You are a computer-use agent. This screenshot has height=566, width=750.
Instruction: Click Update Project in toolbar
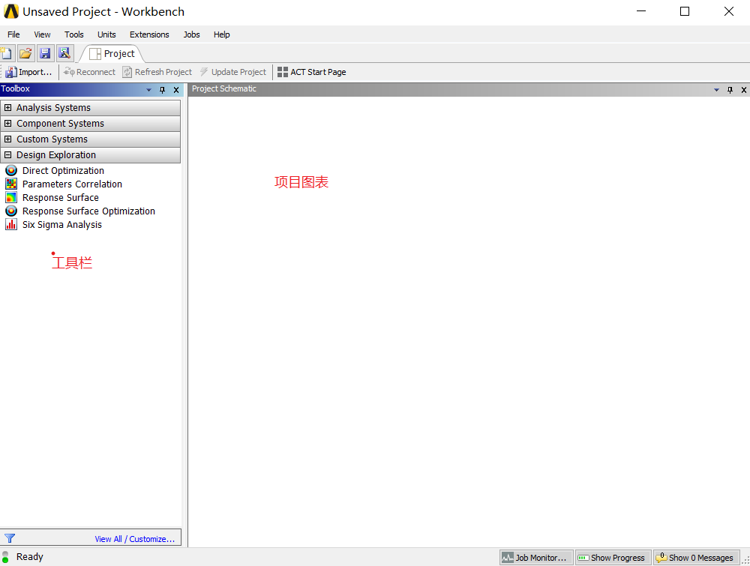coord(233,72)
